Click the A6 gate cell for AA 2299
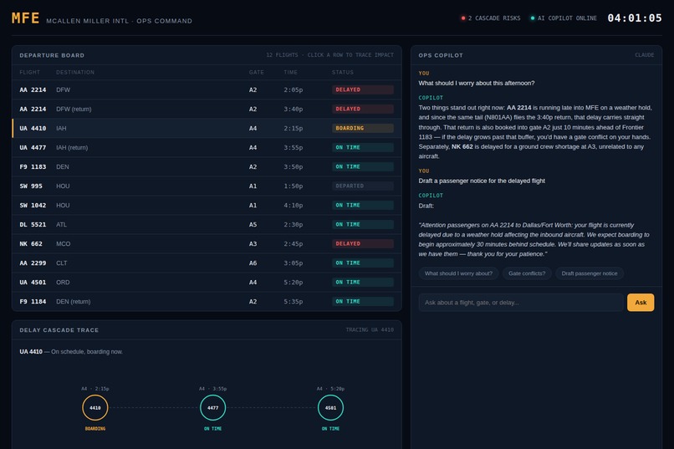674x449 pixels. tap(253, 263)
